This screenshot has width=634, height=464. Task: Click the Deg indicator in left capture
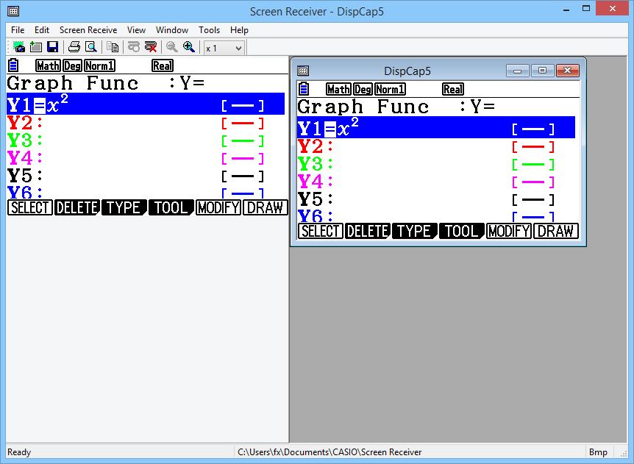pos(73,65)
